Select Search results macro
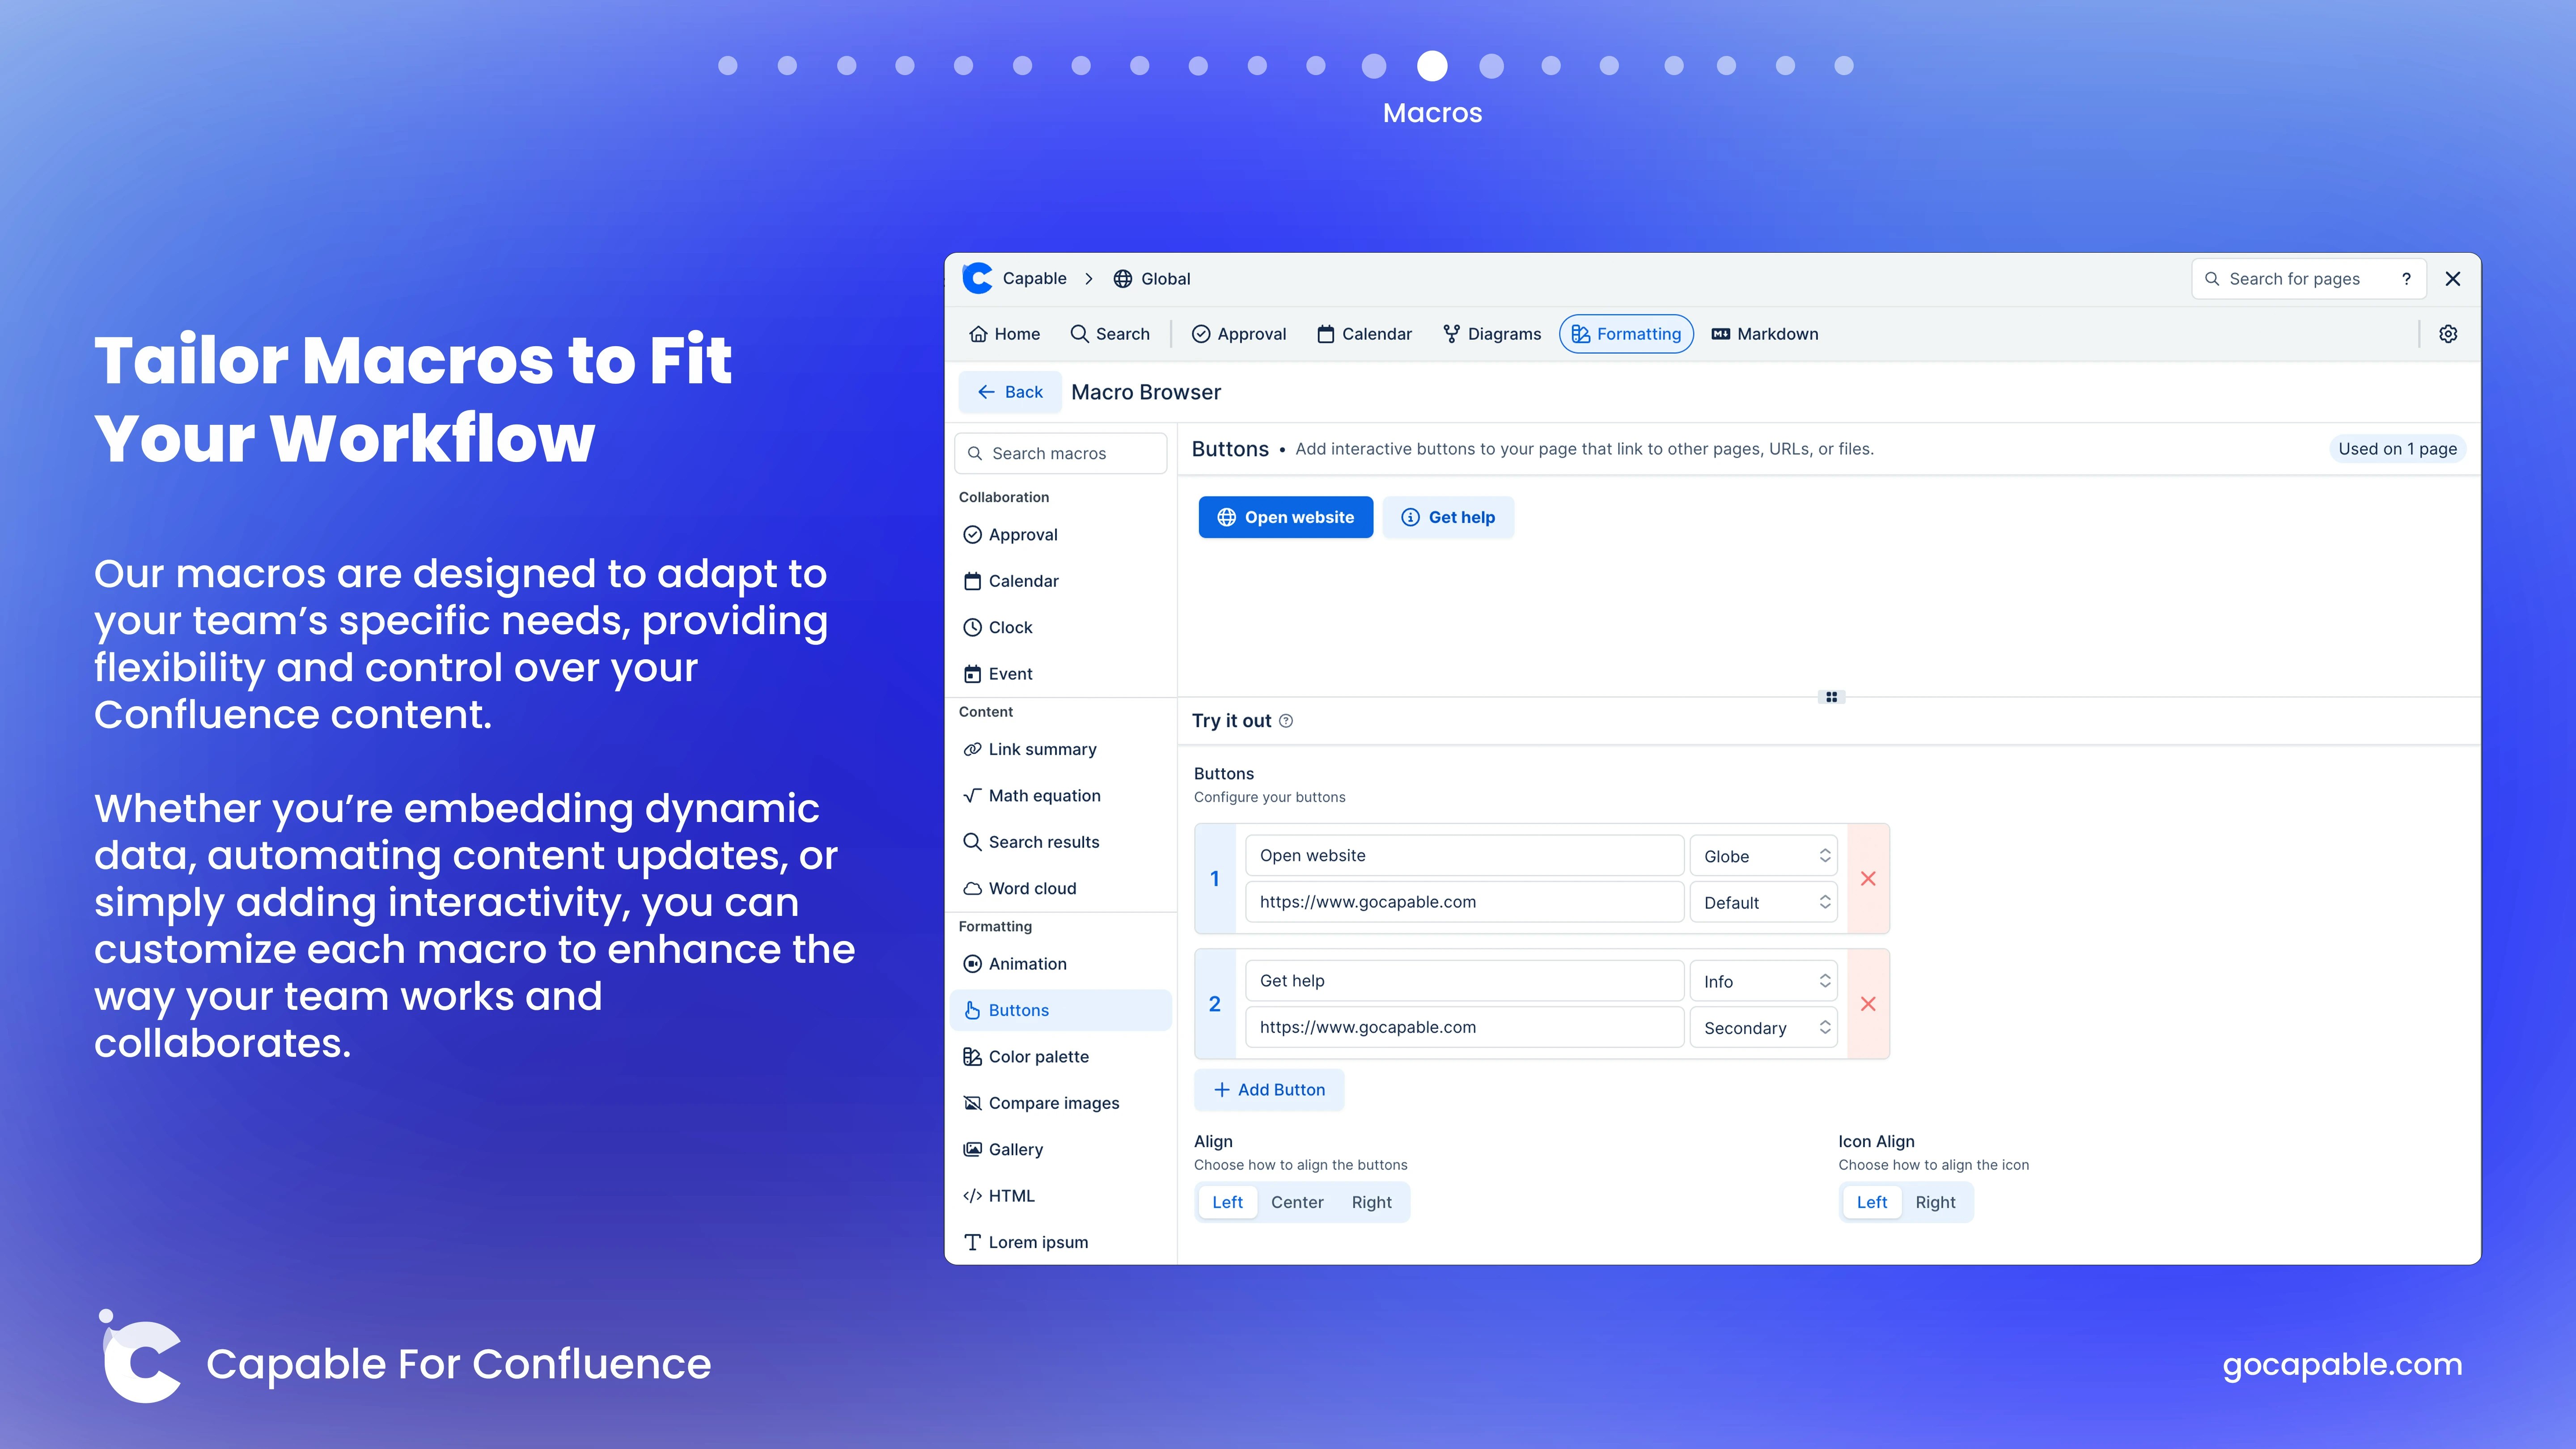Viewport: 2576px width, 1449px height. 1060,842
